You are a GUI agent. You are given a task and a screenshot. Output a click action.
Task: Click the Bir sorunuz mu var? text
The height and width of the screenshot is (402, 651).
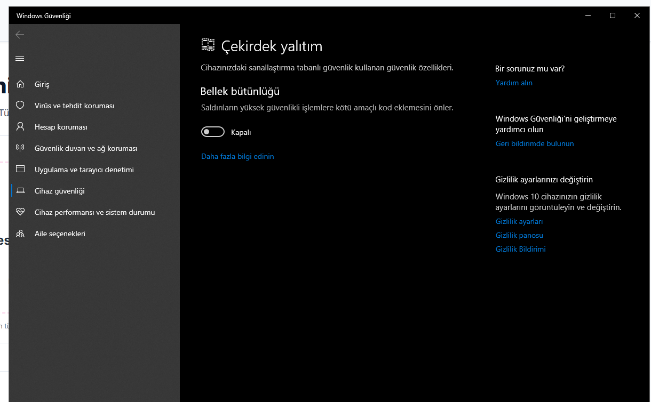530,69
